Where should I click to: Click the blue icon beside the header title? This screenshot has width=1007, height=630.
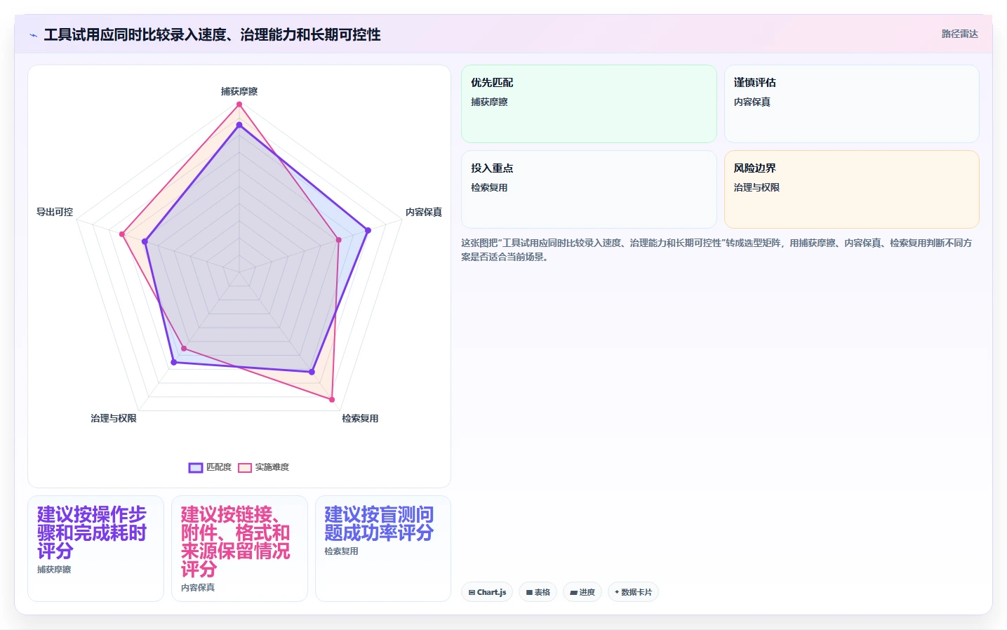[33, 35]
